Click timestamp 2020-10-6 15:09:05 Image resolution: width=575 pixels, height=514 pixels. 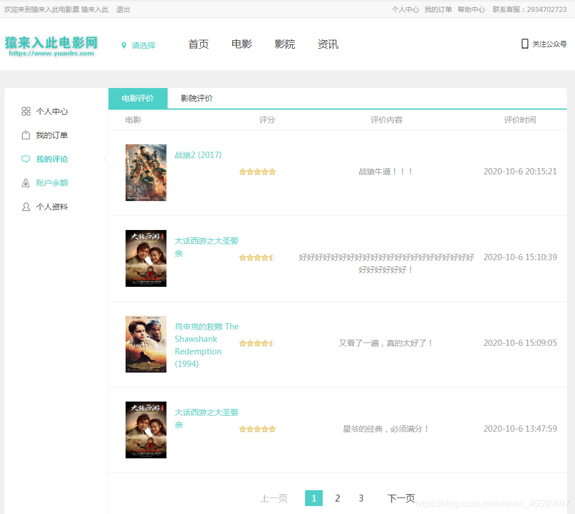pyautogui.click(x=520, y=343)
